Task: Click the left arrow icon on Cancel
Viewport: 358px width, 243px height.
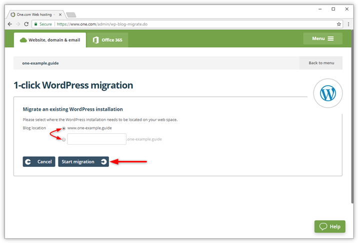Action: tap(28, 162)
